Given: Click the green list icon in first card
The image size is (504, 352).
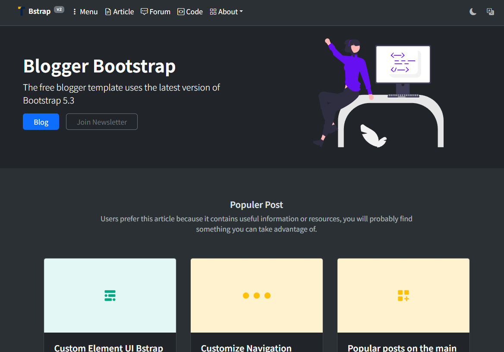Looking at the screenshot, I should point(110,295).
